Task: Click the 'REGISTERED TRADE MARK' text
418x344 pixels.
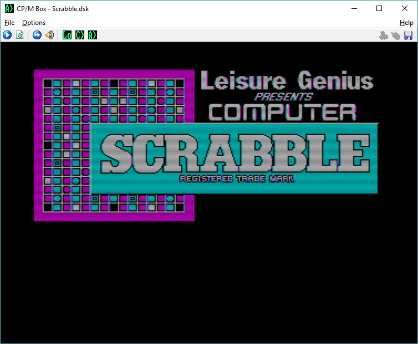Action: (x=237, y=178)
